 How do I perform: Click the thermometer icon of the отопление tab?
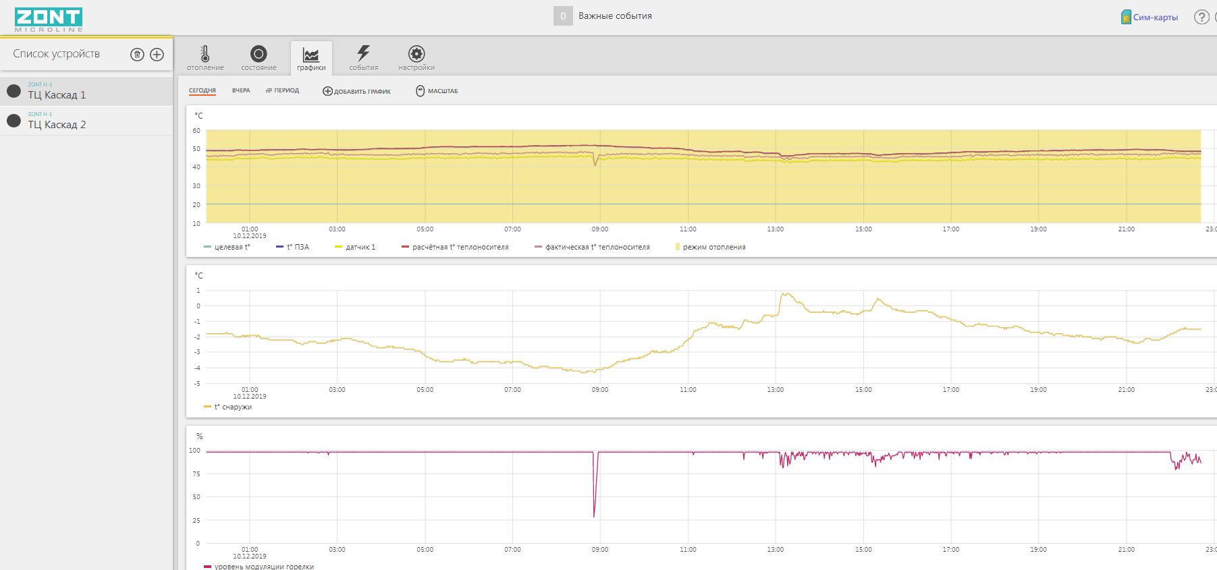point(205,53)
